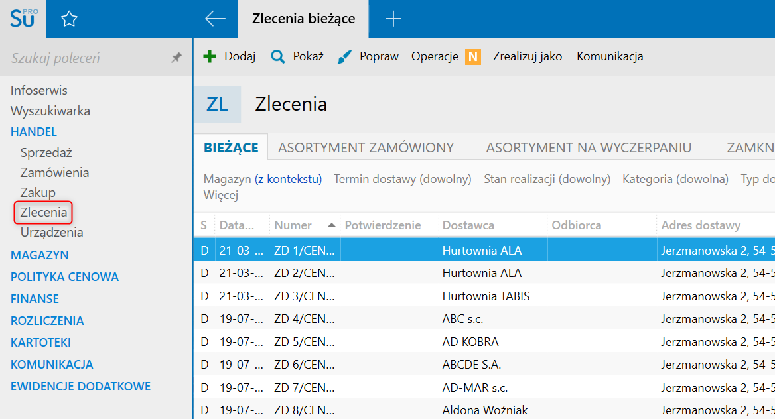The height and width of the screenshot is (419, 775).
Task: Collapse the HANDEL section
Action: tap(34, 132)
